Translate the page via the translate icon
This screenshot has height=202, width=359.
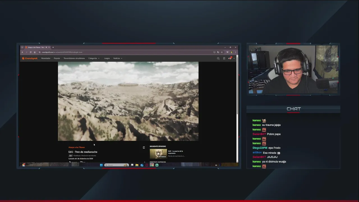(x=218, y=52)
